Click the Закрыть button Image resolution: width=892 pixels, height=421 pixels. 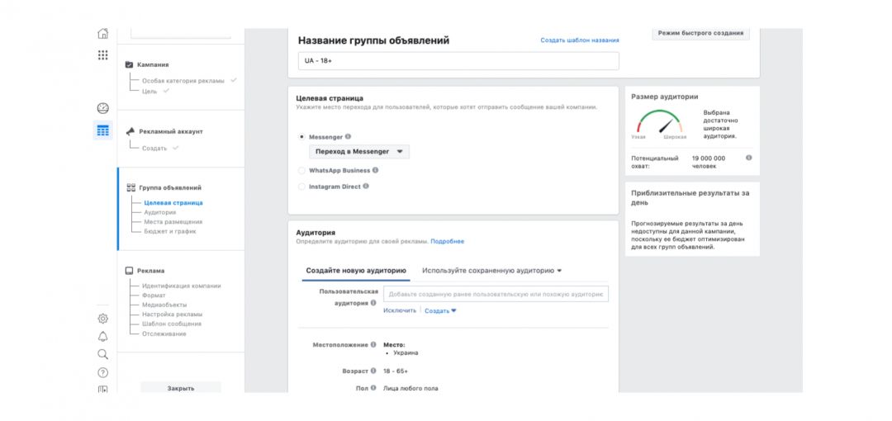pyautogui.click(x=181, y=388)
